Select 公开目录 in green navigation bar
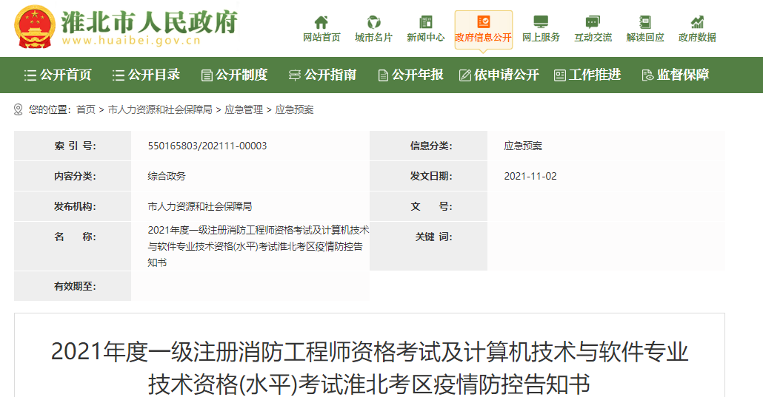 pyautogui.click(x=147, y=75)
